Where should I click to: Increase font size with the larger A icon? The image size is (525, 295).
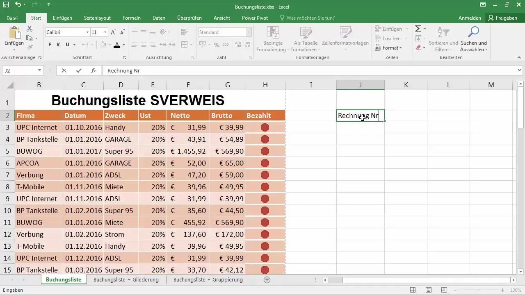(x=113, y=32)
